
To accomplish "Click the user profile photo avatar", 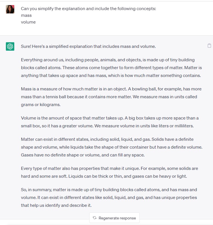I will pyautogui.click(x=10, y=9).
